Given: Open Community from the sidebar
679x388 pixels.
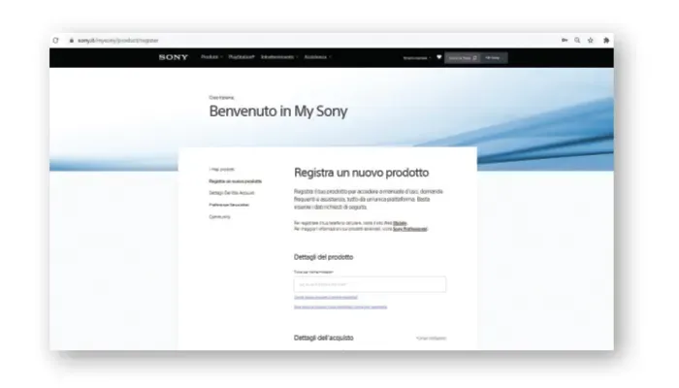Looking at the screenshot, I should [220, 216].
